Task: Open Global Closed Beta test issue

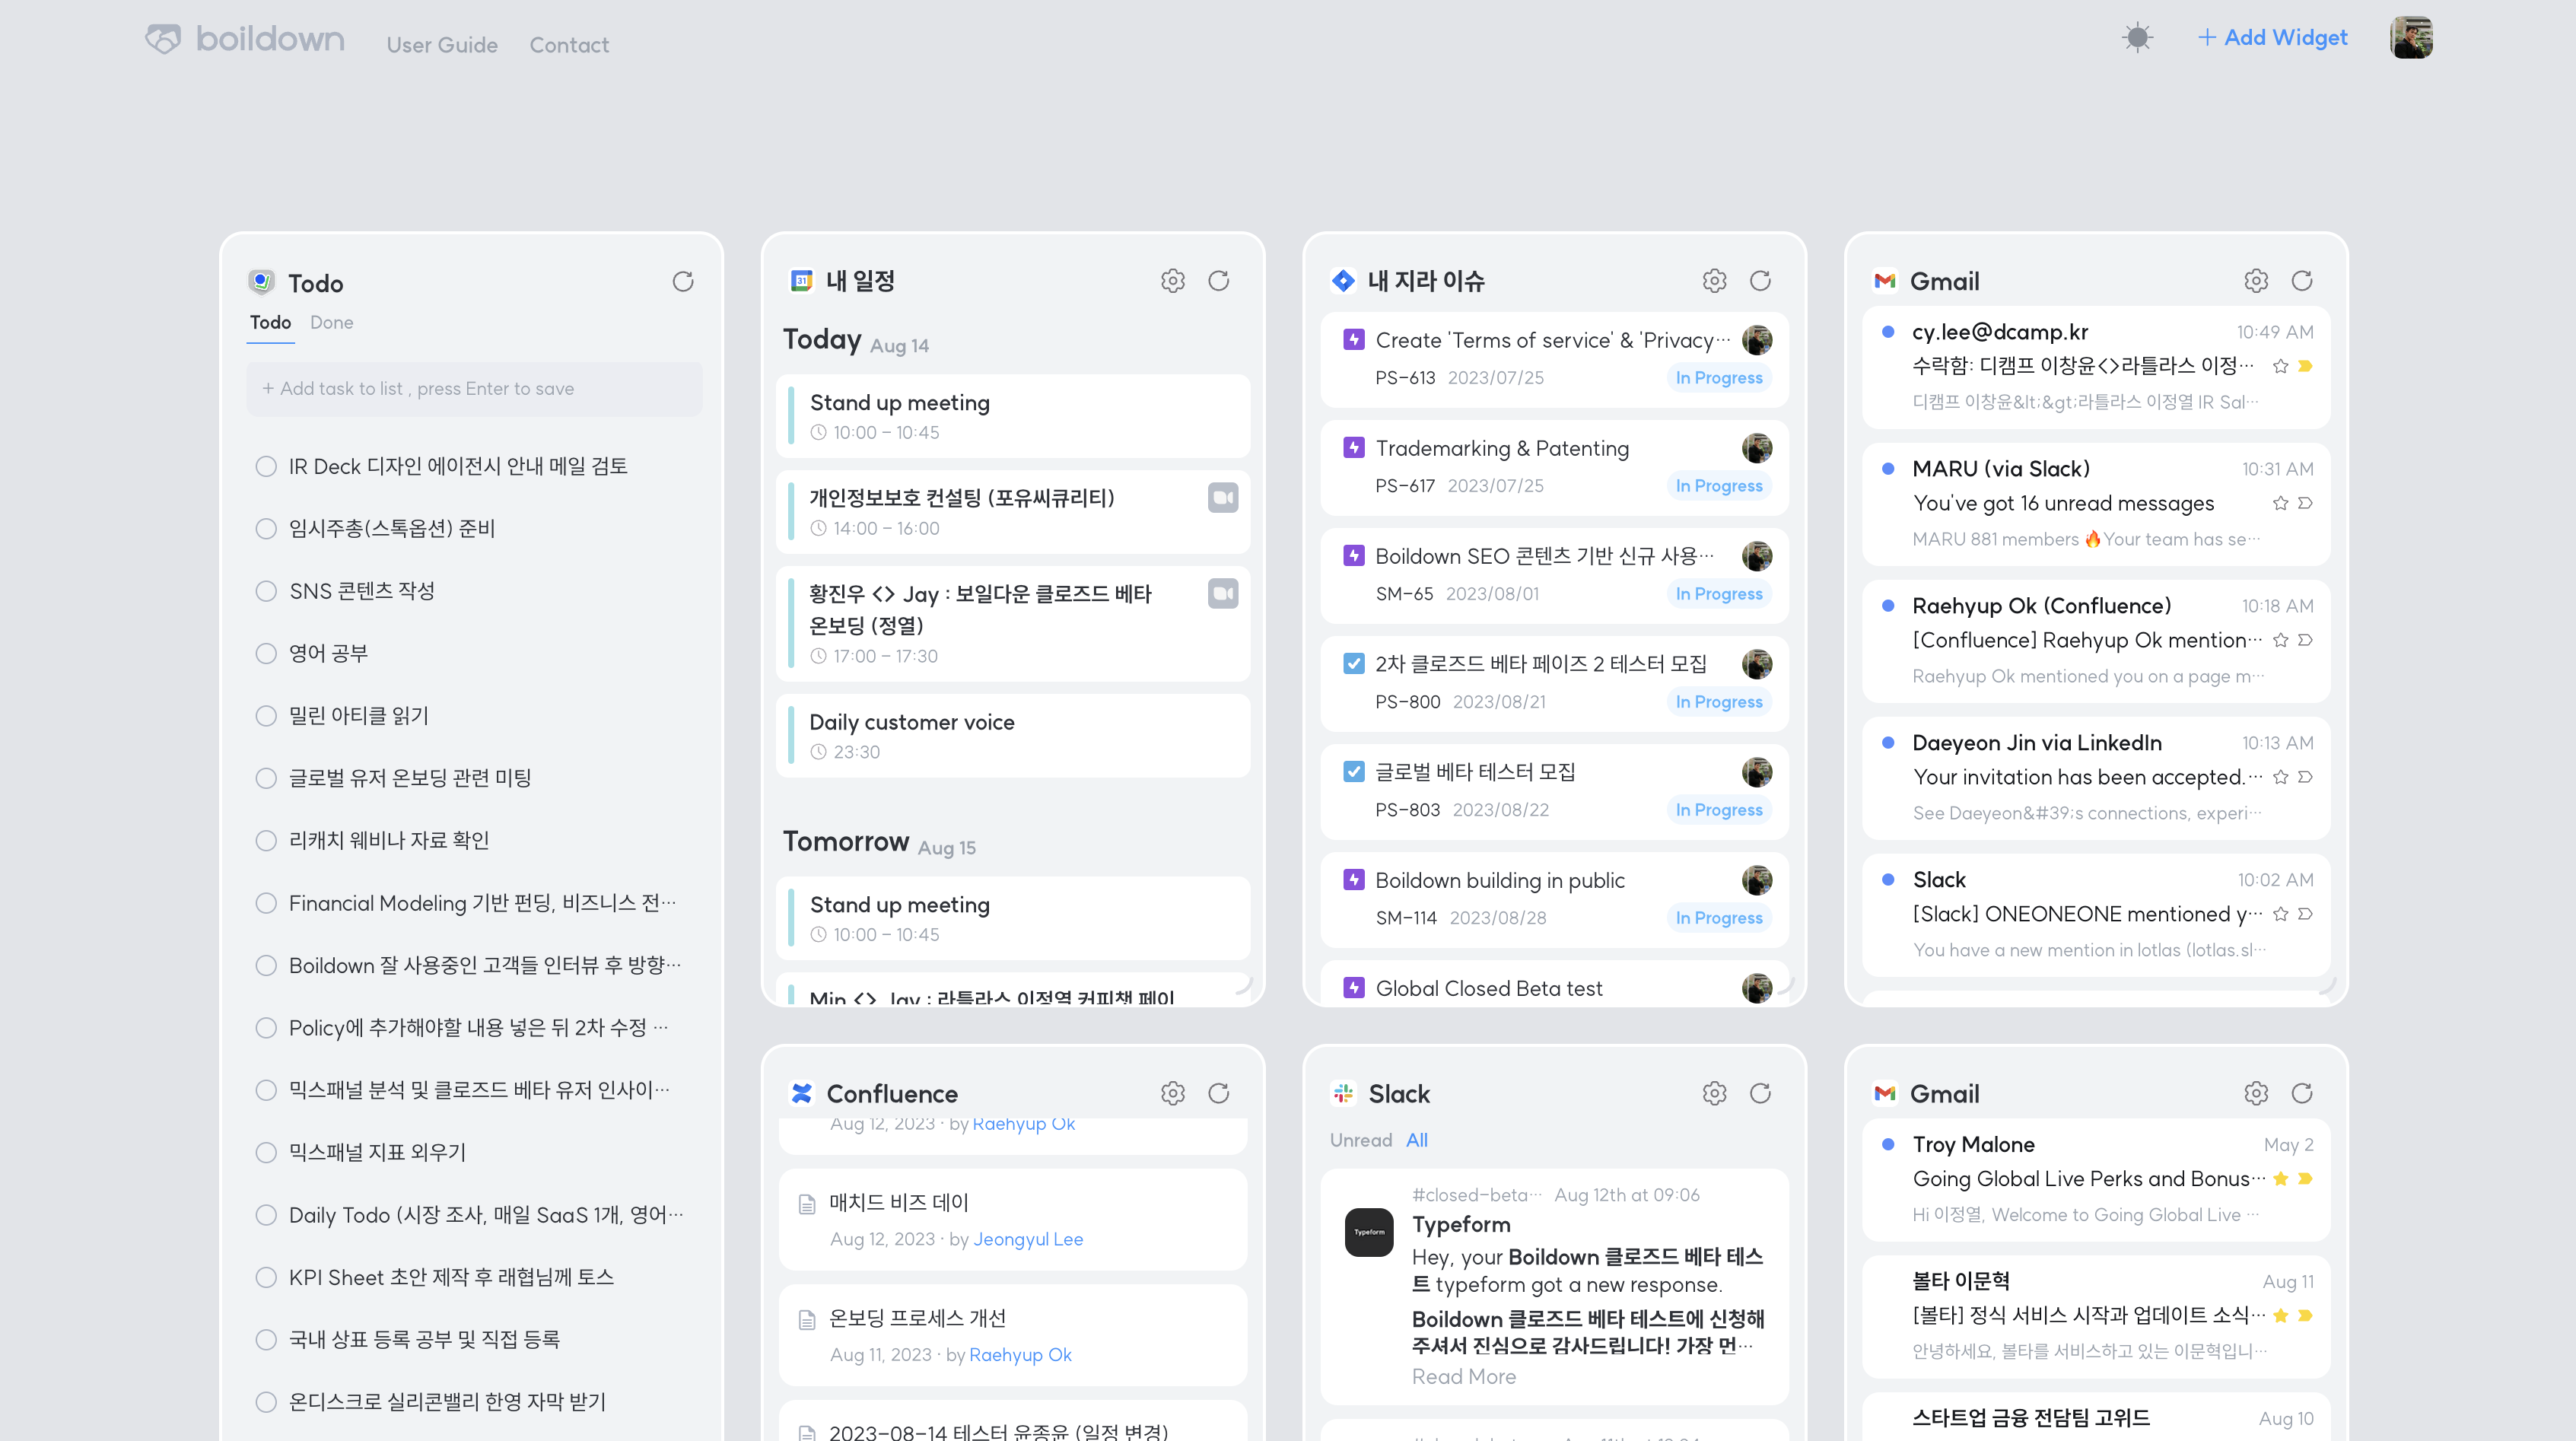Action: (1554, 984)
